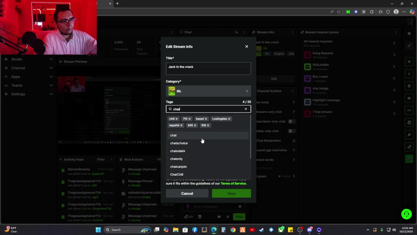Open slow mode options chevron
This screenshot has height=235, width=417.
294,102
